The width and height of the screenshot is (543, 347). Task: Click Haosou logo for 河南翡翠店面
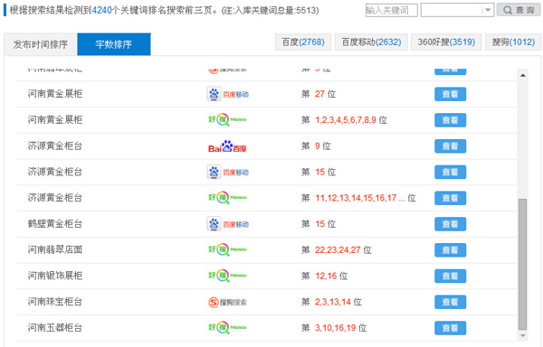coord(227,250)
